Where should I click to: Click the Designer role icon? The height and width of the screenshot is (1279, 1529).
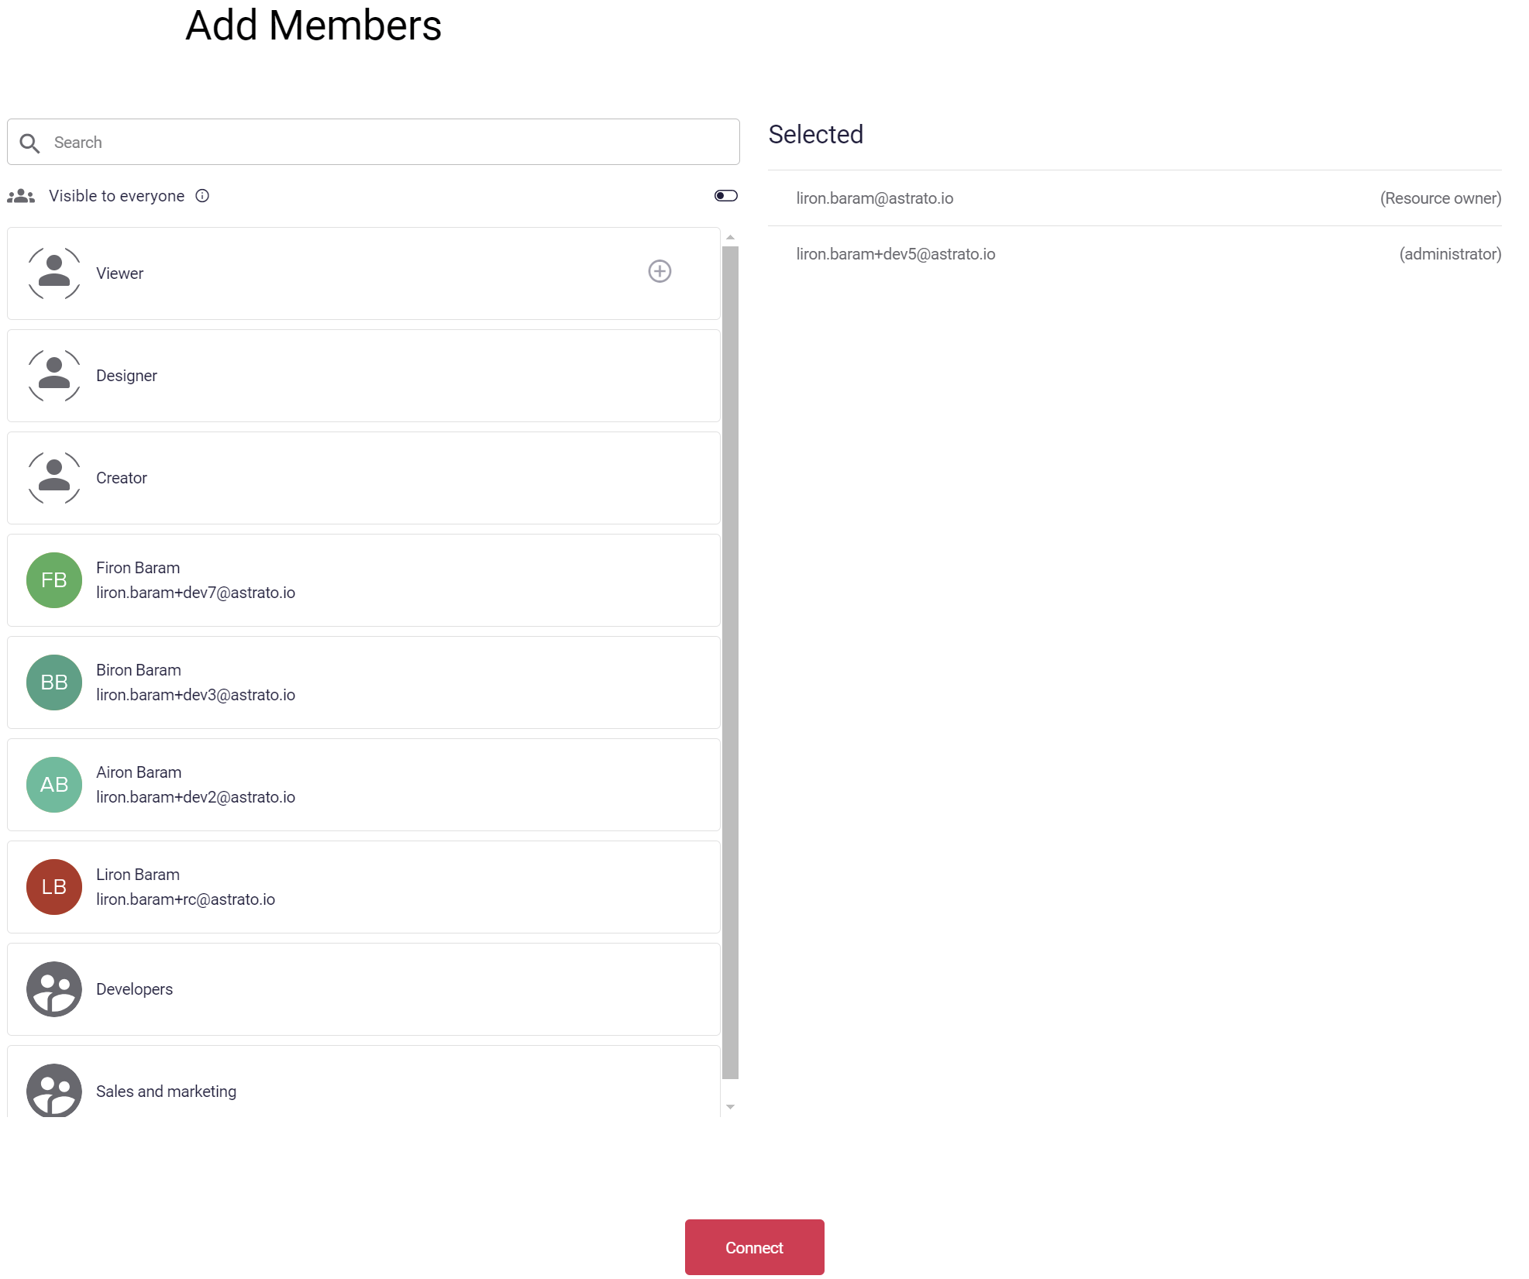(x=53, y=374)
